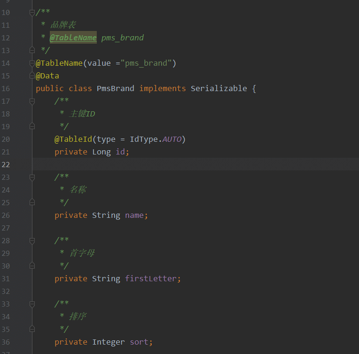
Task: Collapse the 排序 comment fold at line 33
Action: (x=32, y=304)
